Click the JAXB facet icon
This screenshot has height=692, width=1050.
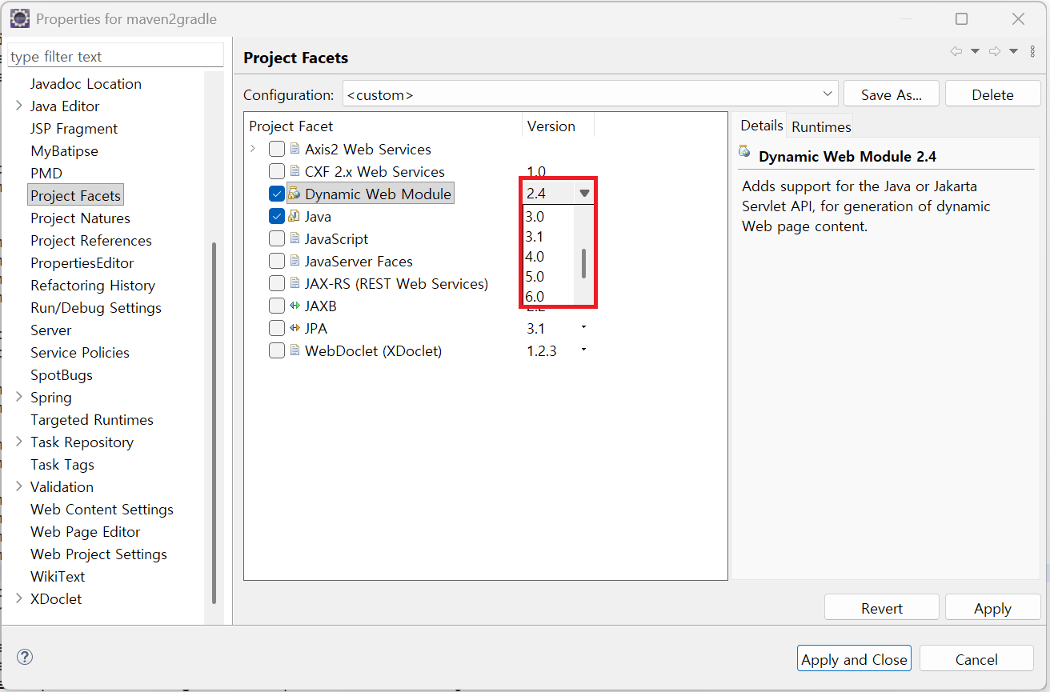(x=294, y=306)
